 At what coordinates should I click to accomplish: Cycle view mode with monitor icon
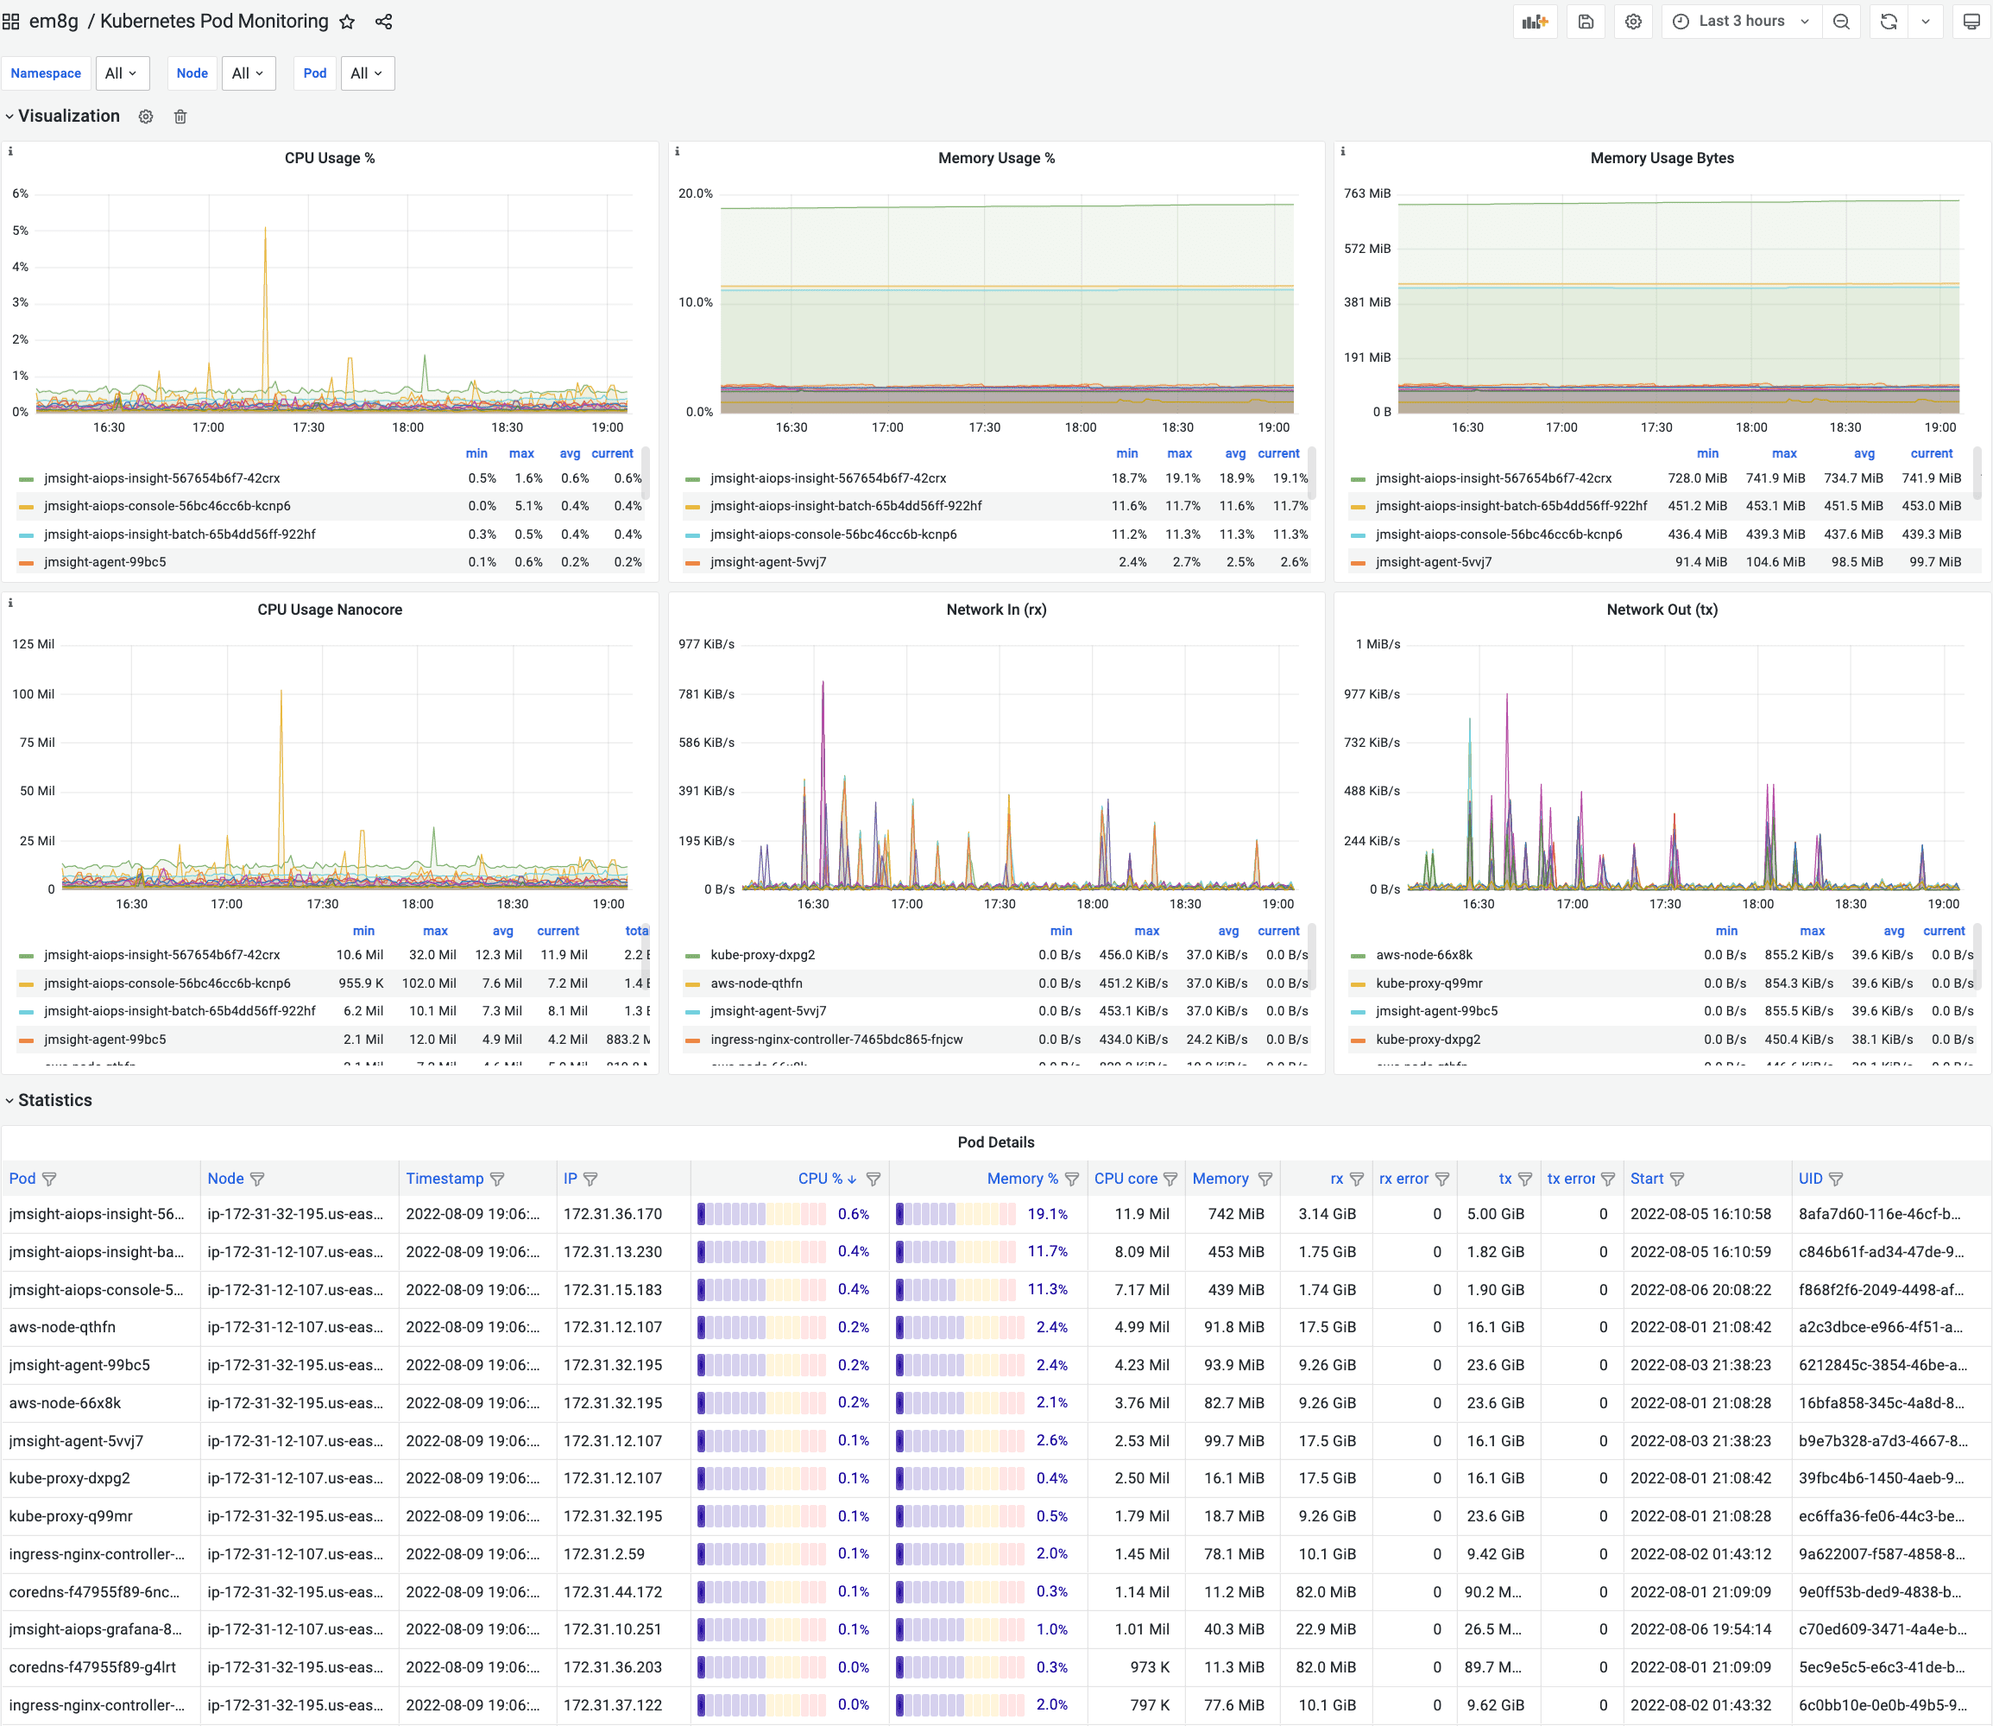point(1971,22)
